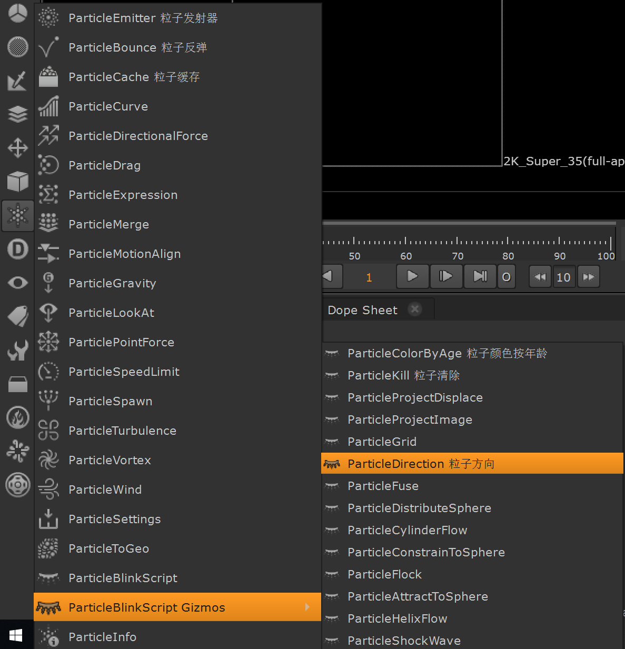Create a ParticleBlinkScript node
Screen dimensions: 625x649
coord(177,578)
